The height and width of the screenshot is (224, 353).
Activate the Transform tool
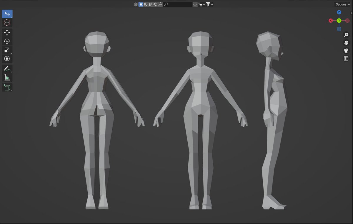(7, 59)
